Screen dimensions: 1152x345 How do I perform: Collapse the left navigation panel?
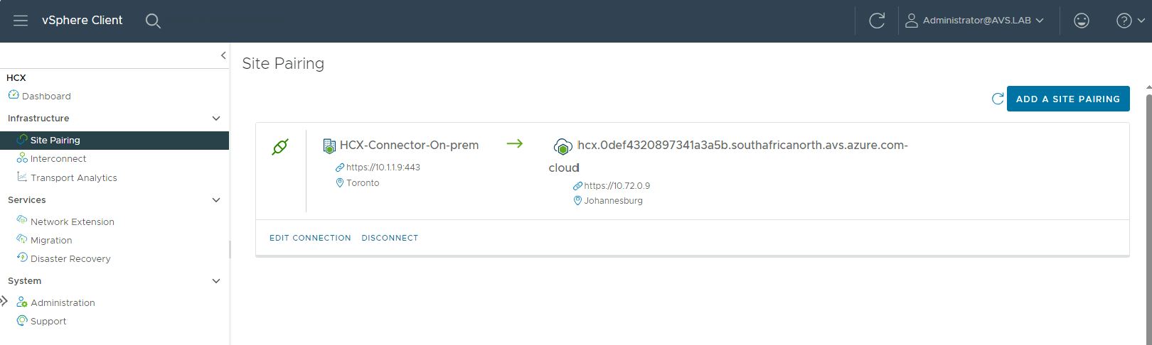pos(223,55)
